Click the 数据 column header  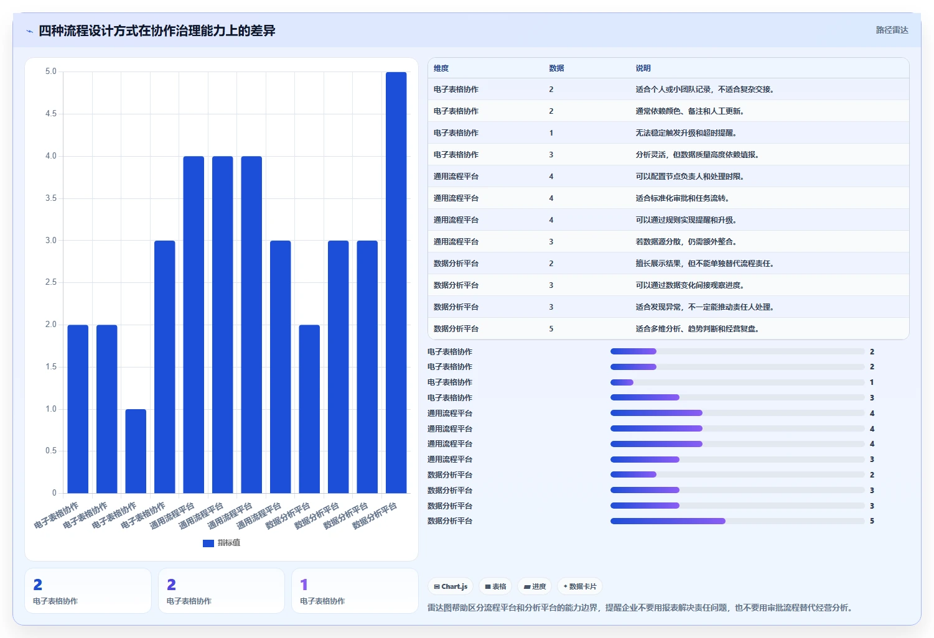click(556, 68)
